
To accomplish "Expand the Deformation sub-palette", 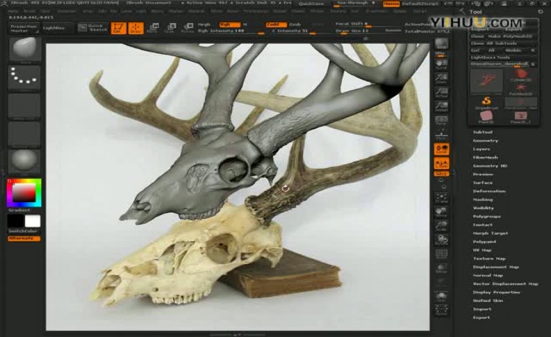I will pos(489,192).
